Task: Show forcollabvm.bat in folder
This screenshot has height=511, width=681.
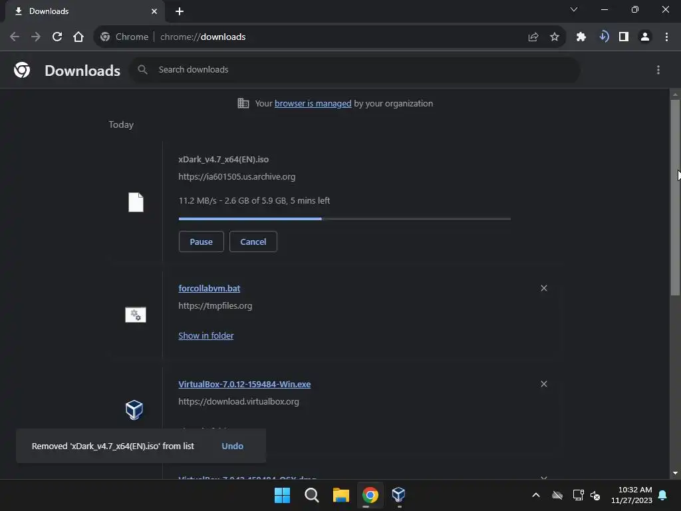Action: 206,335
